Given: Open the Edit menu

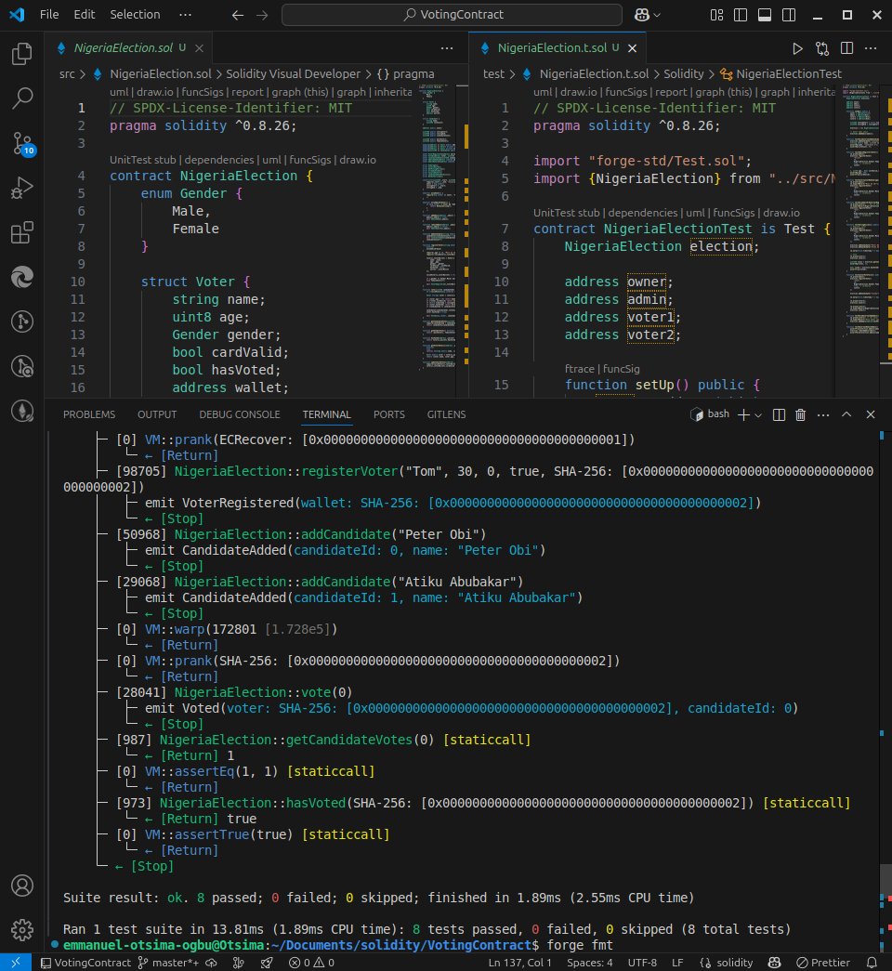Looking at the screenshot, I should 85,14.
